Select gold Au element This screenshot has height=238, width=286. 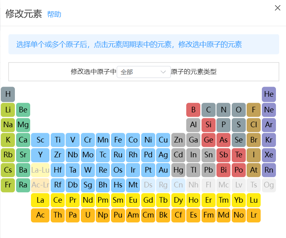click(x=163, y=170)
